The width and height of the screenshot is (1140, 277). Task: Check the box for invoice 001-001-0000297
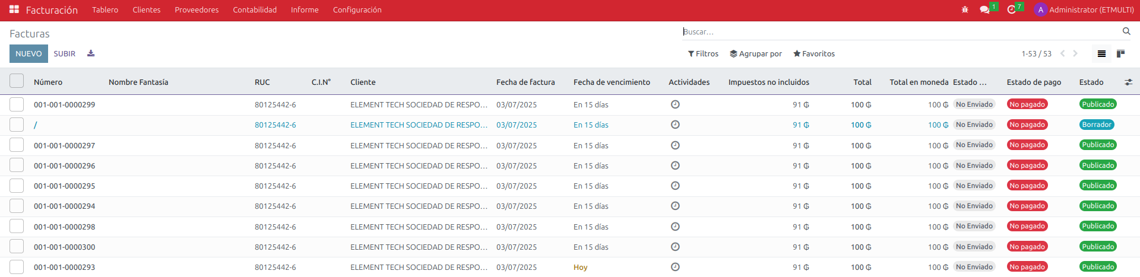click(17, 145)
